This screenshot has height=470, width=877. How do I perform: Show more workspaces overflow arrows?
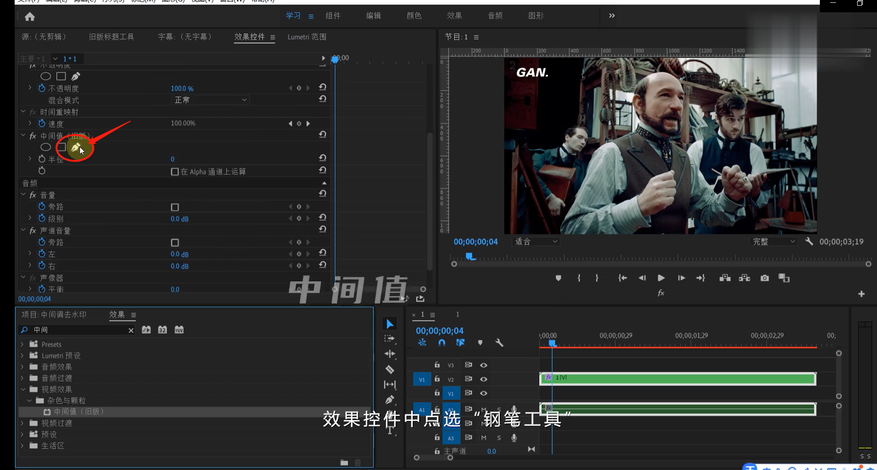tap(612, 16)
